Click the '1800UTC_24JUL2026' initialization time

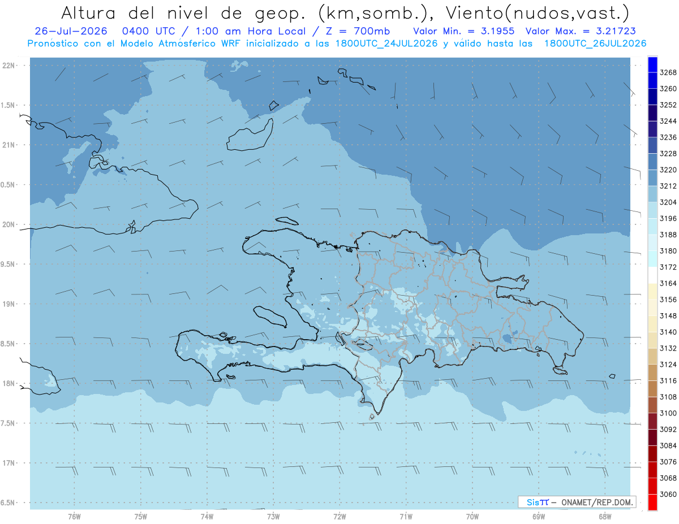386,44
